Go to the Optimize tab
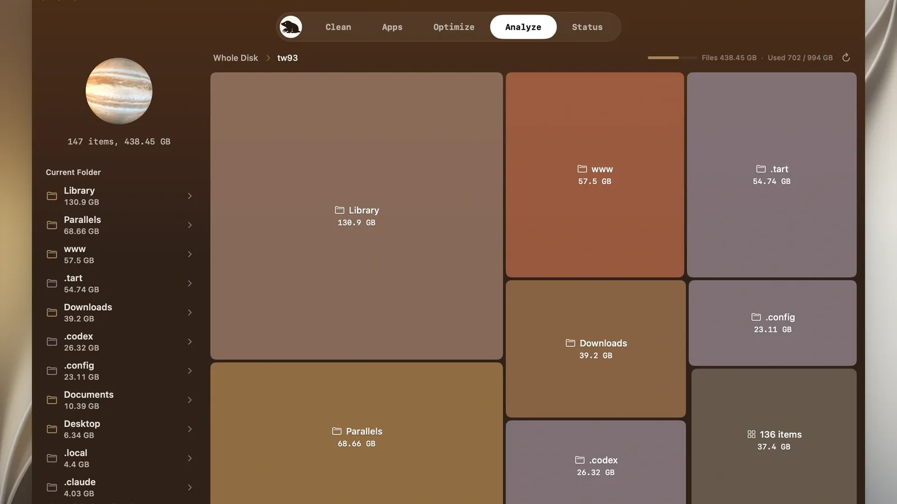 454,27
